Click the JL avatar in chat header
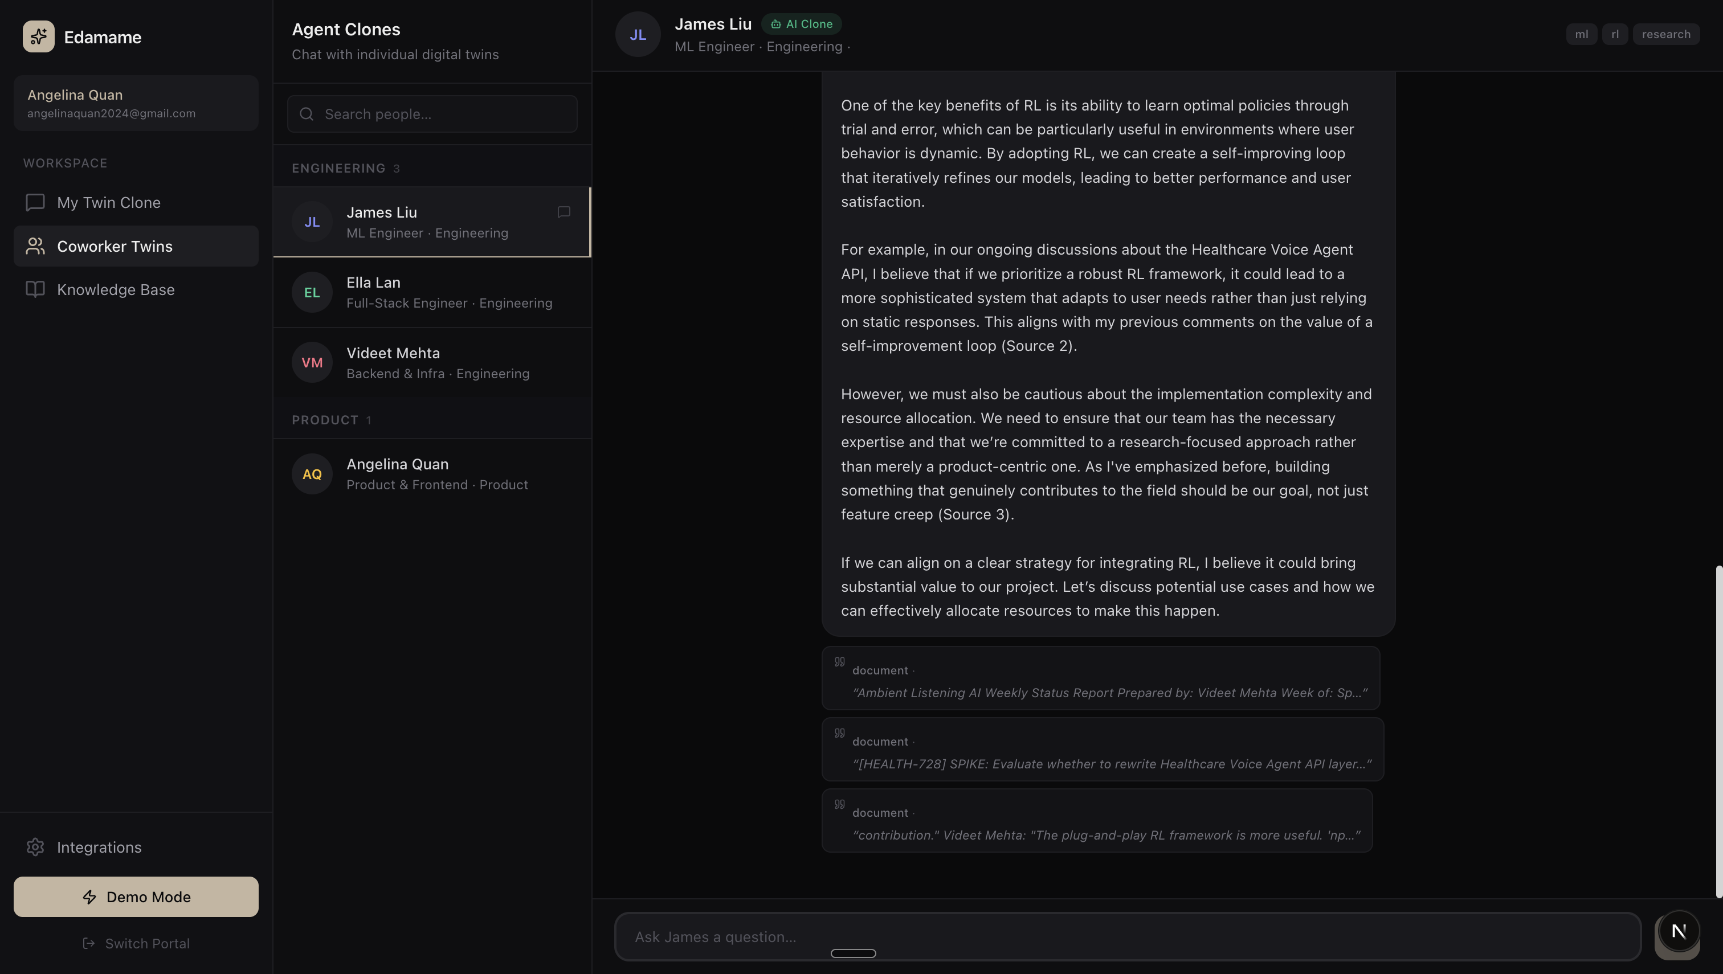The width and height of the screenshot is (1723, 974). pos(638,34)
